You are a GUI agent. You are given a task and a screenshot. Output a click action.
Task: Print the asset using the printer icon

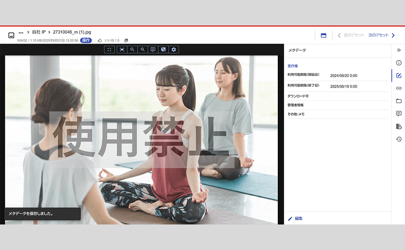pos(127,40)
